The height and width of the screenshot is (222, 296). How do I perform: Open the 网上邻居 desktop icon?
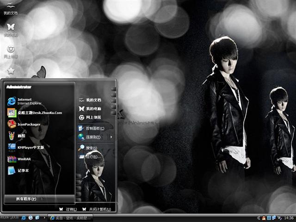pyautogui.click(x=11, y=51)
